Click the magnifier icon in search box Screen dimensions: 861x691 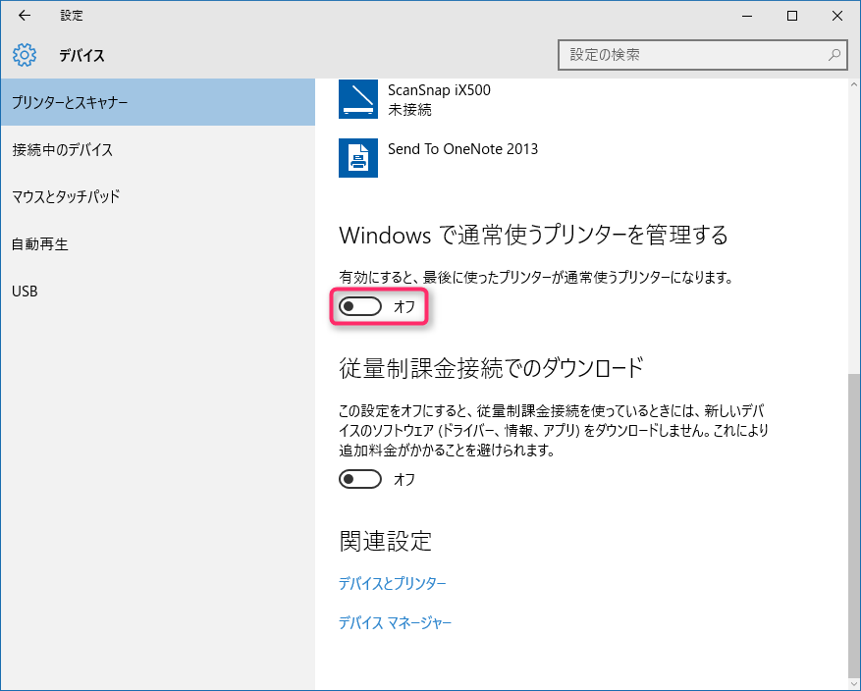(x=834, y=55)
